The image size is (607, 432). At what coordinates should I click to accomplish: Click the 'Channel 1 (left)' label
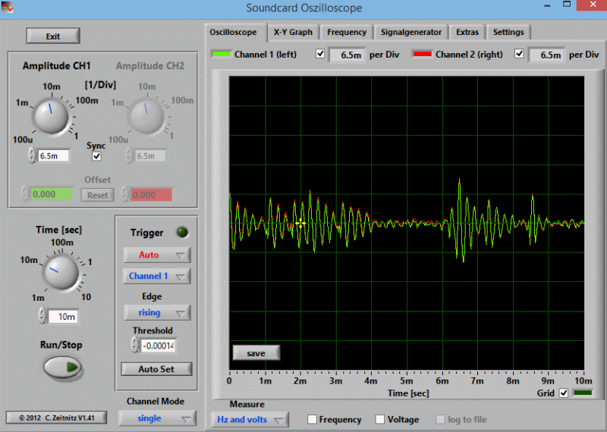(x=265, y=55)
